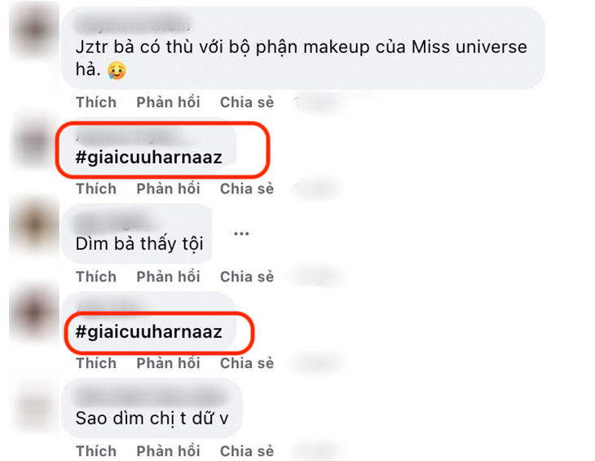The width and height of the screenshot is (595, 461).
Task: Open the first circled #giaicuuharnaaz hashtag
Action: 148,157
